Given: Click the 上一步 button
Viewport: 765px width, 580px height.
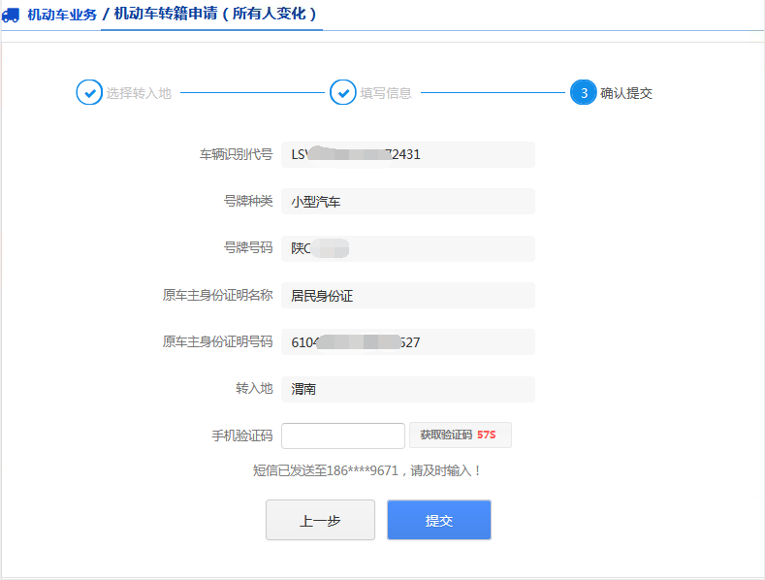Looking at the screenshot, I should [320, 520].
